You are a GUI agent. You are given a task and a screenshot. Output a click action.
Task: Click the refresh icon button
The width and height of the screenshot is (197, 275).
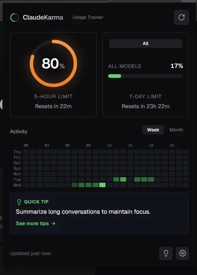[182, 17]
